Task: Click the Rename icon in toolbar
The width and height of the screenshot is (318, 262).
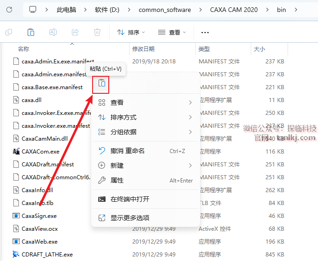Action: pyautogui.click(x=53, y=32)
